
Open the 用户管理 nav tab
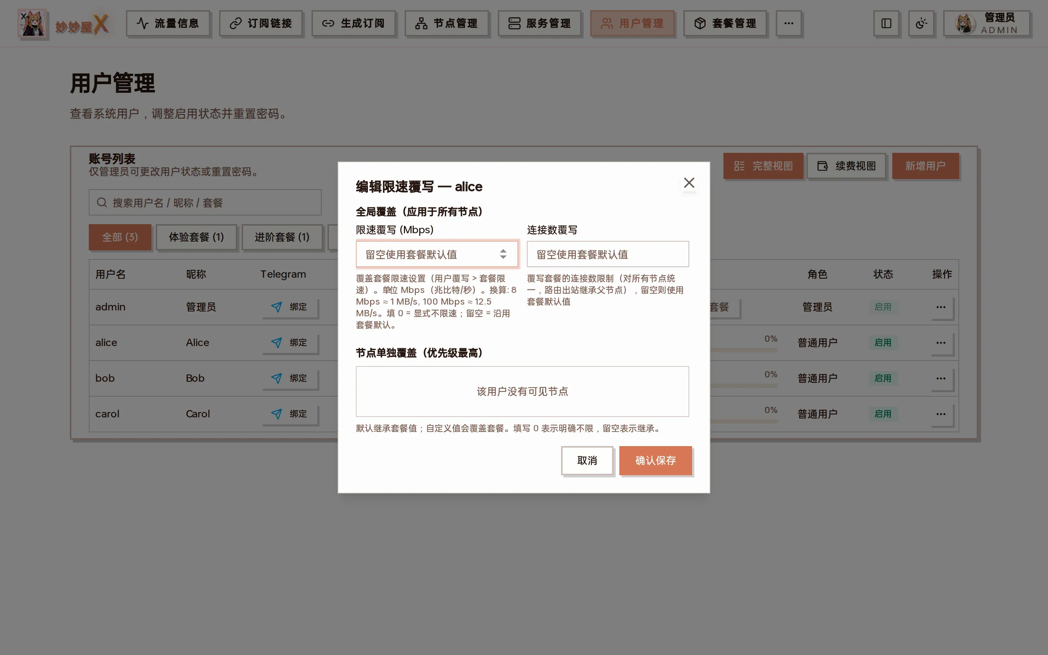pos(632,23)
